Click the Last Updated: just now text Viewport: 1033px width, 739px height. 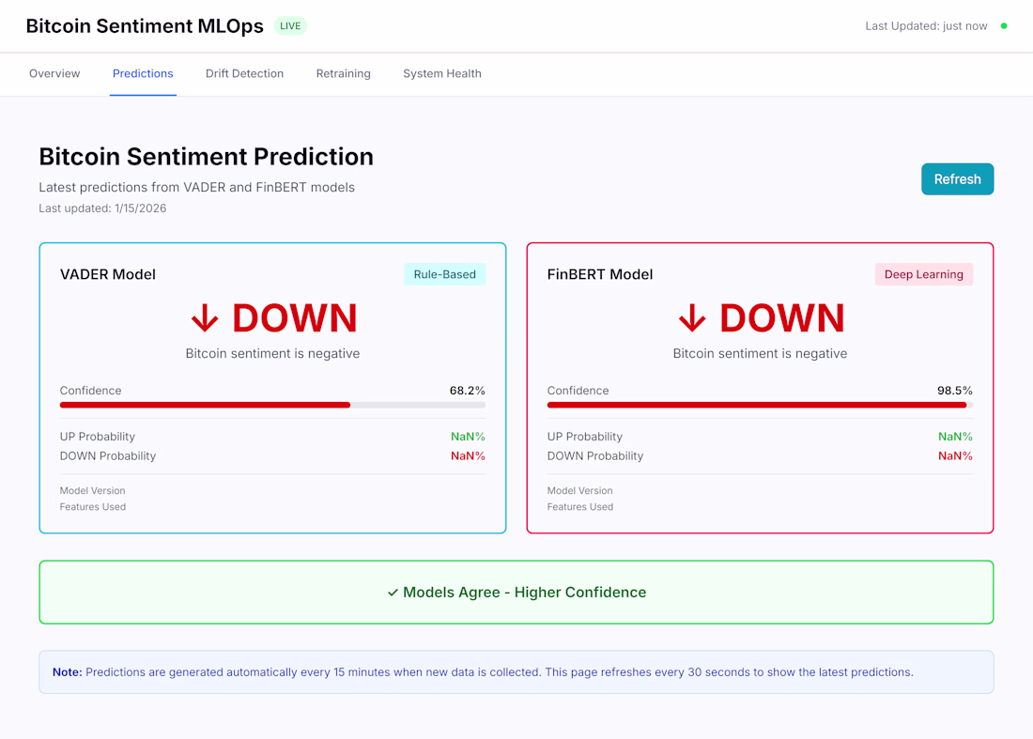(x=926, y=26)
